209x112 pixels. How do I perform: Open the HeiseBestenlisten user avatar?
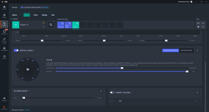[x=191, y=2]
